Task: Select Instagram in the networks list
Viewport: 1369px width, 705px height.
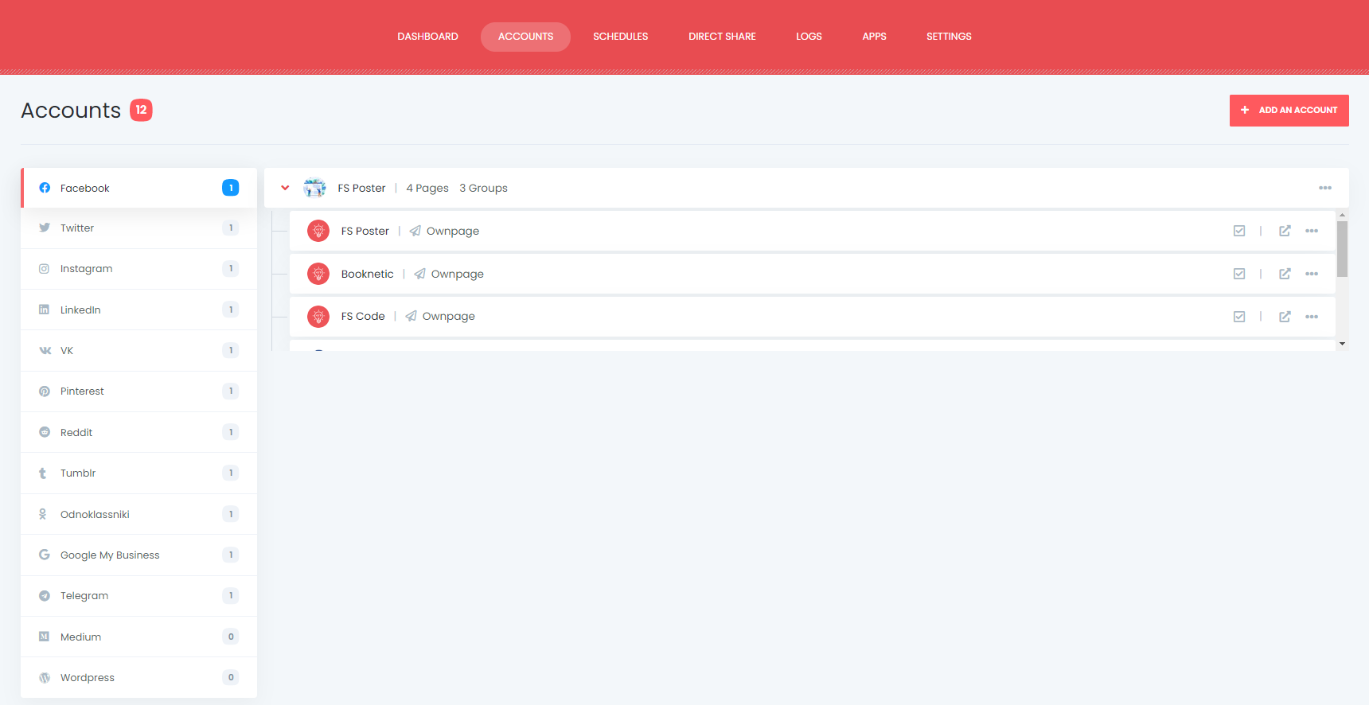Action: coord(139,269)
